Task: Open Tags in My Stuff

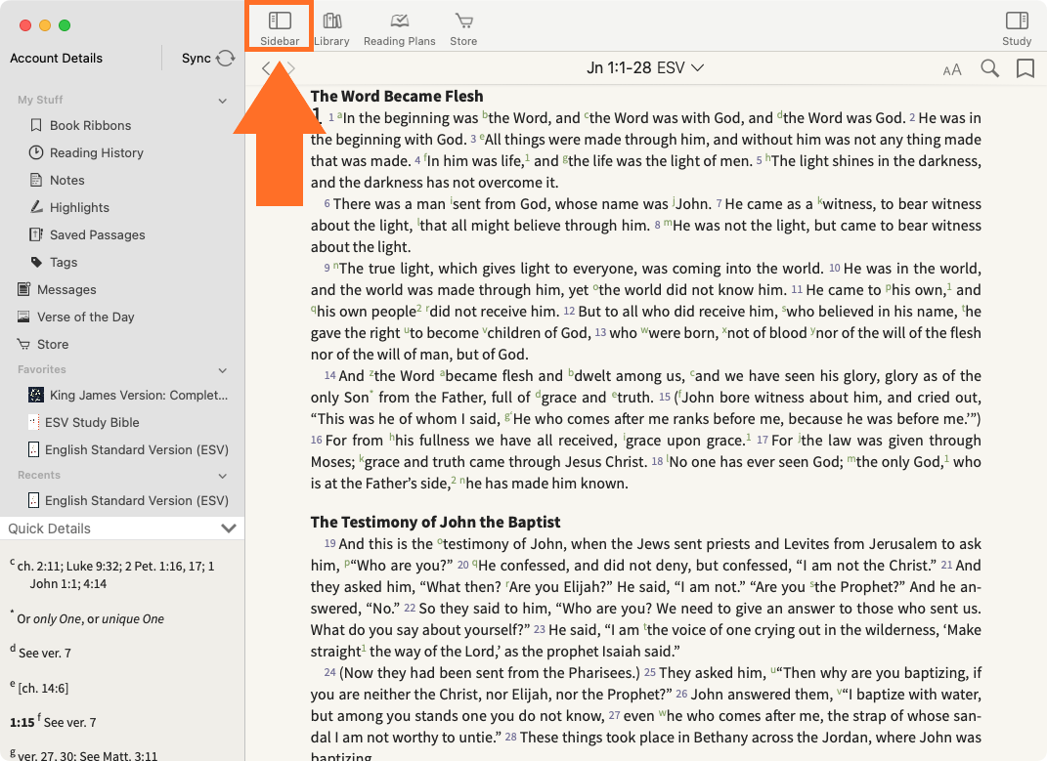Action: point(64,263)
